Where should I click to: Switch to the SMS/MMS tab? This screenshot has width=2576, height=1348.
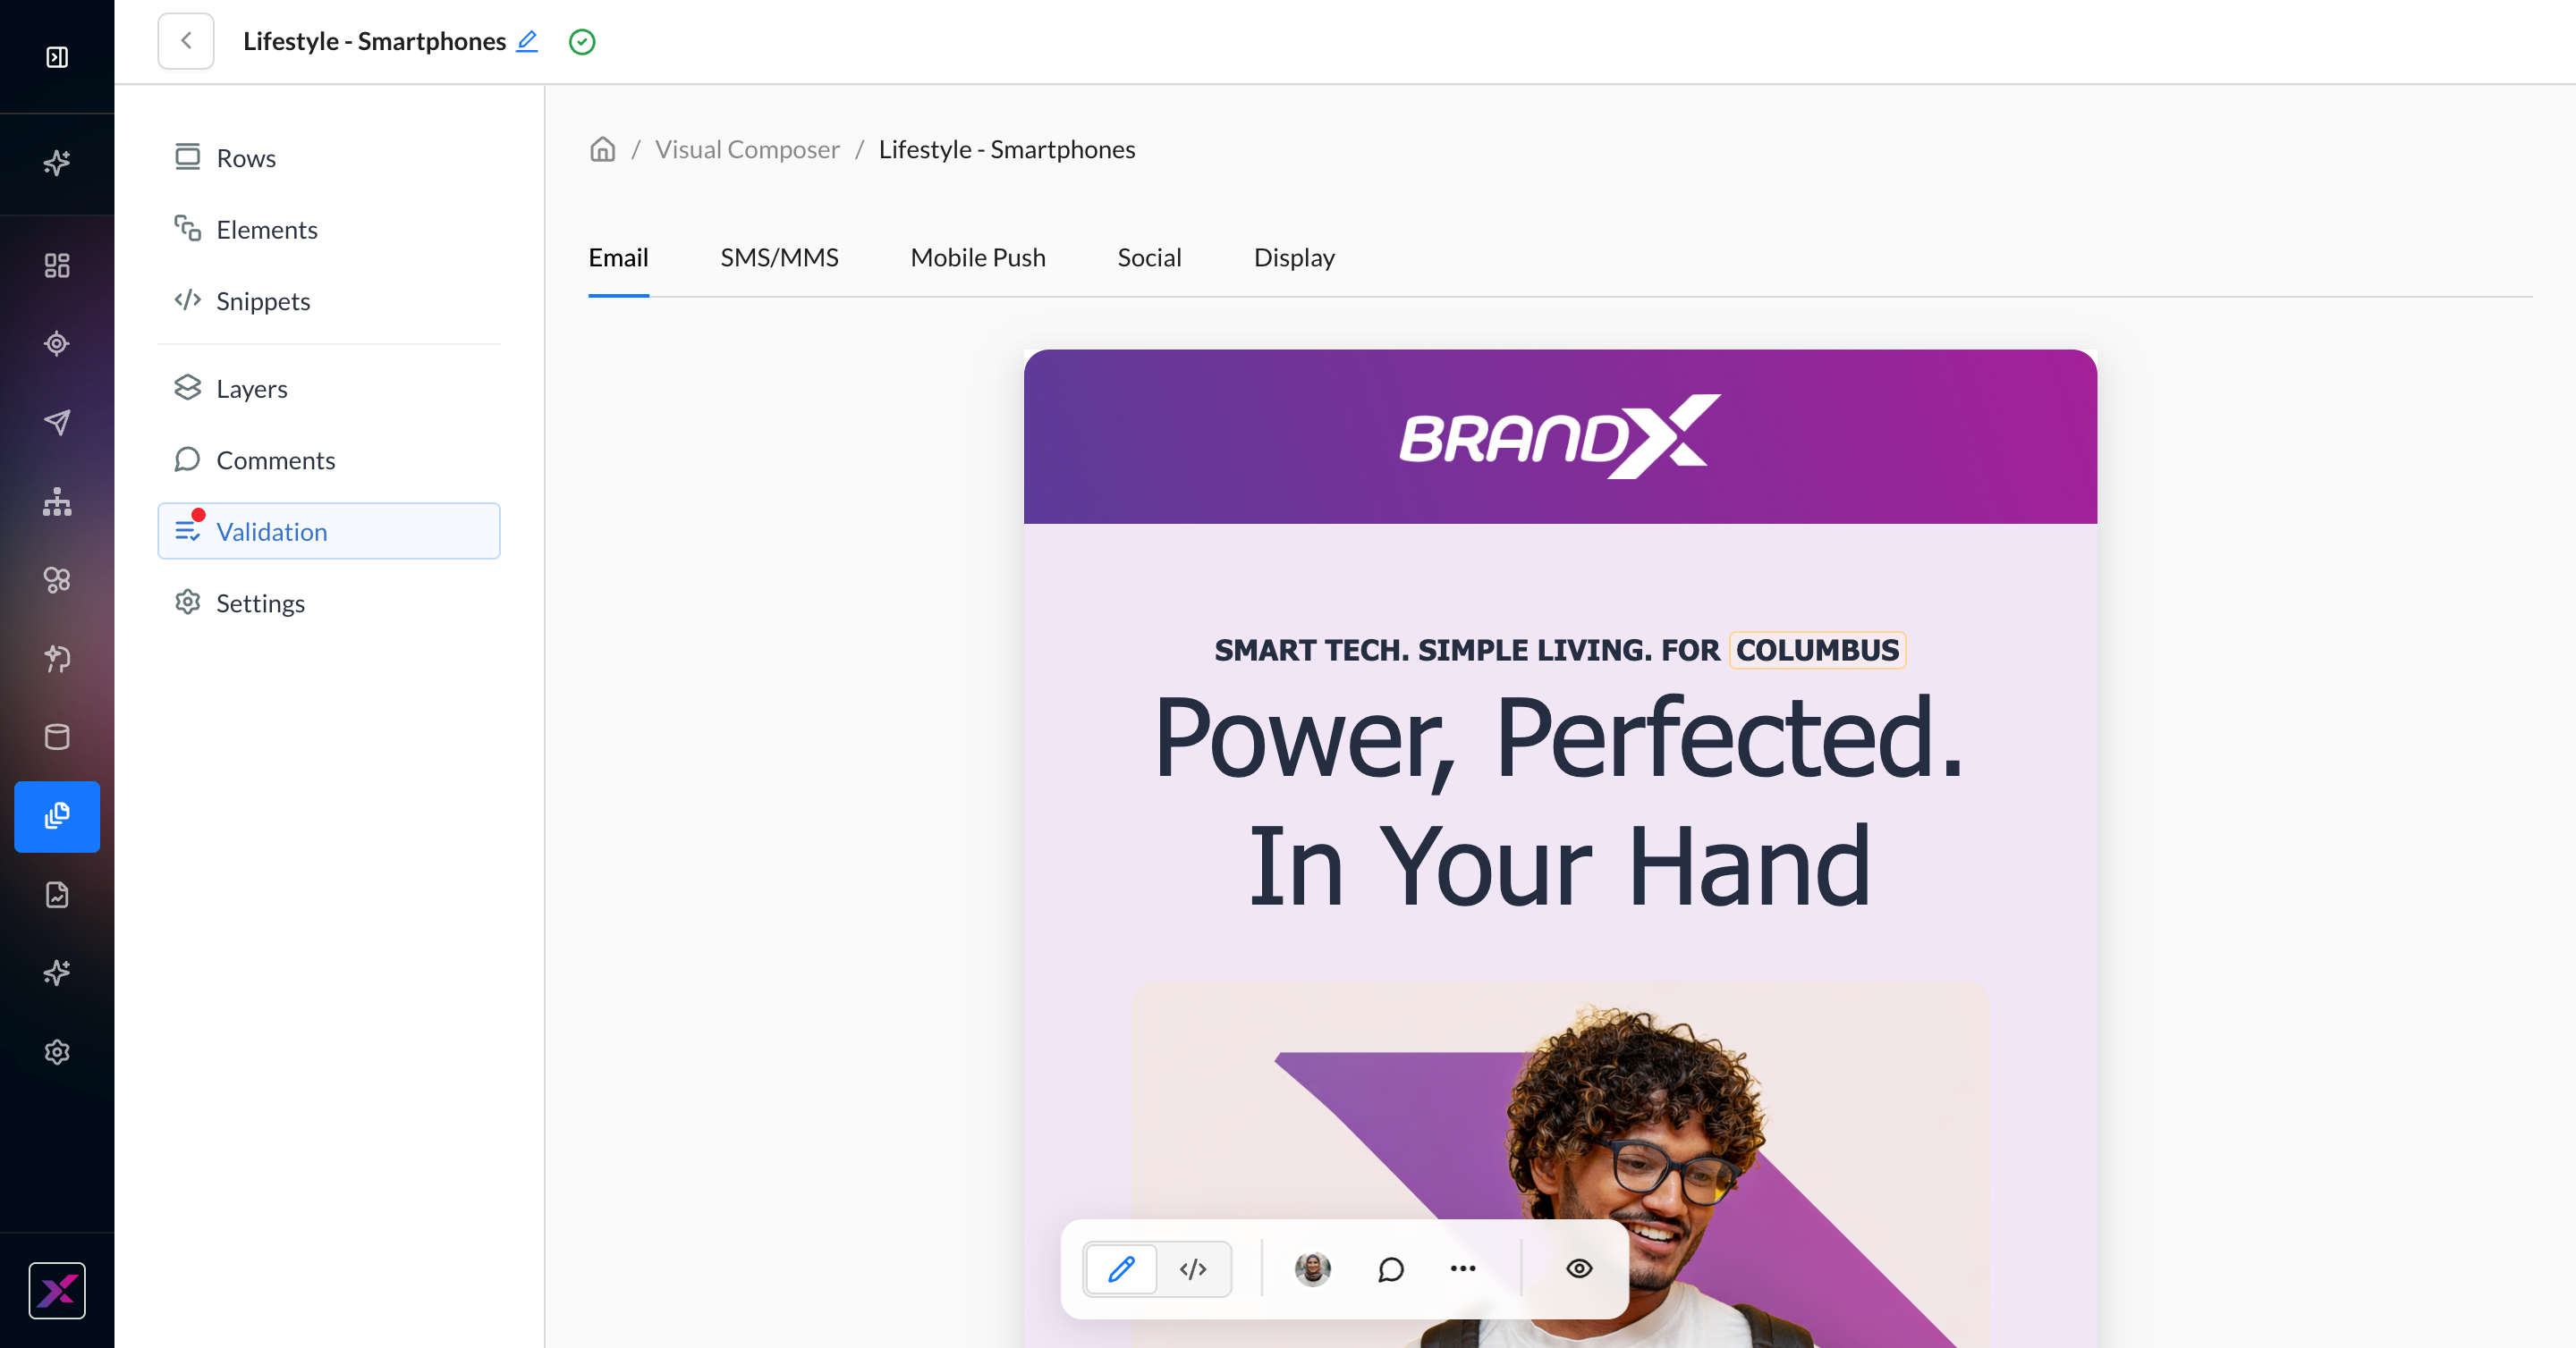[779, 257]
